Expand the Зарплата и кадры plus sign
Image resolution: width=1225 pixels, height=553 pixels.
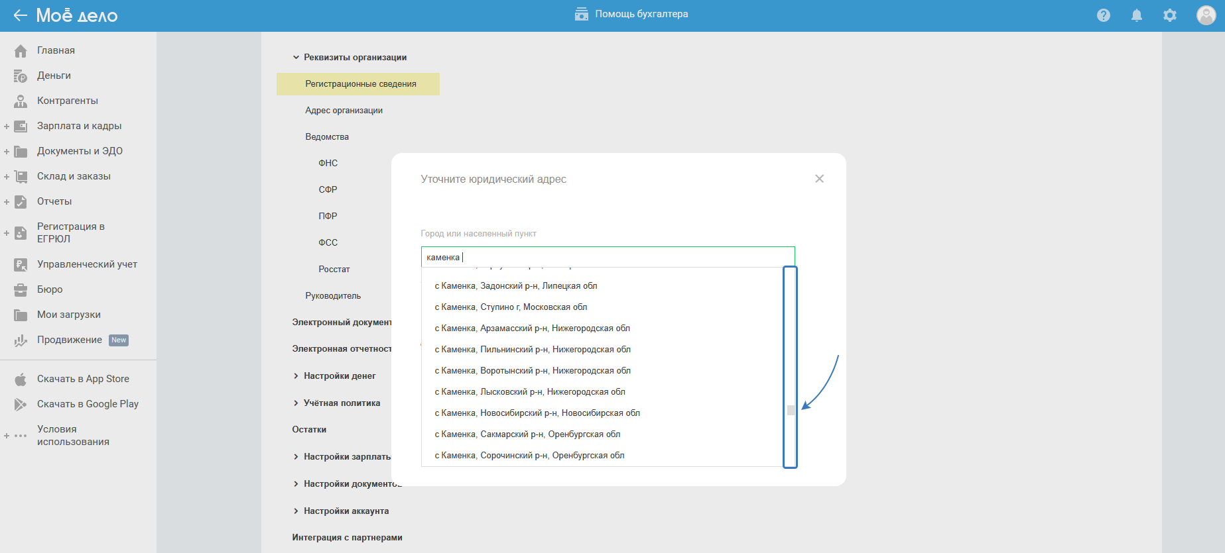(7, 126)
